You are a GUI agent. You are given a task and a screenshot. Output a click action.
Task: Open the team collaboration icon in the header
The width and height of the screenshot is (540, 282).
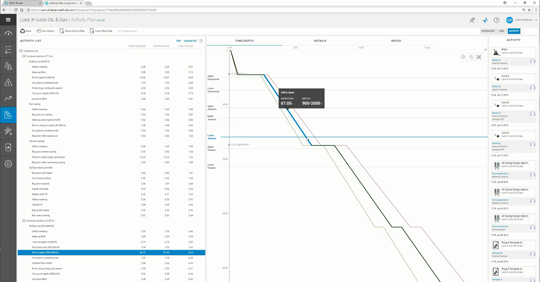[x=472, y=20]
